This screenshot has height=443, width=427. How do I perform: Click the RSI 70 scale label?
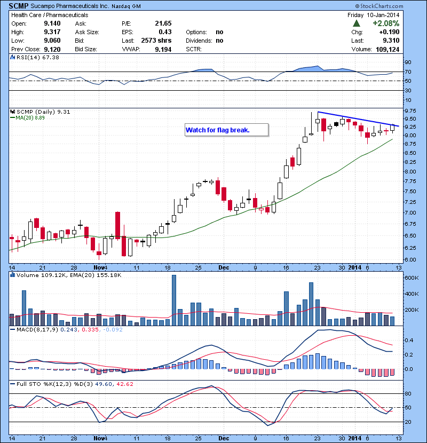coord(408,72)
